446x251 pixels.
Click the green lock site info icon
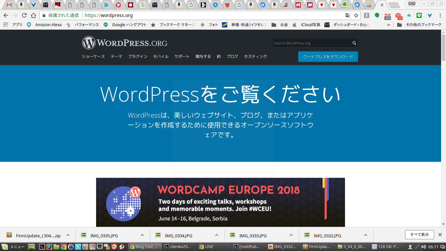(x=44, y=15)
